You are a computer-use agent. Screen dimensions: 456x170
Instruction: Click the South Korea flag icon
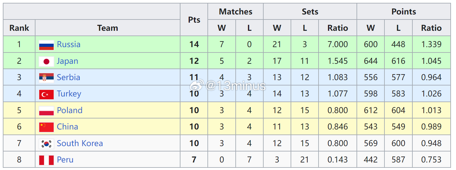[46, 144]
